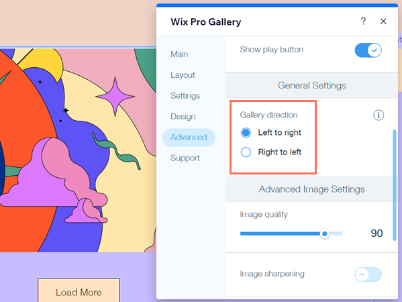The image size is (402, 302).
Task: Click the Advanced Image Settings section header
Action: pos(311,189)
